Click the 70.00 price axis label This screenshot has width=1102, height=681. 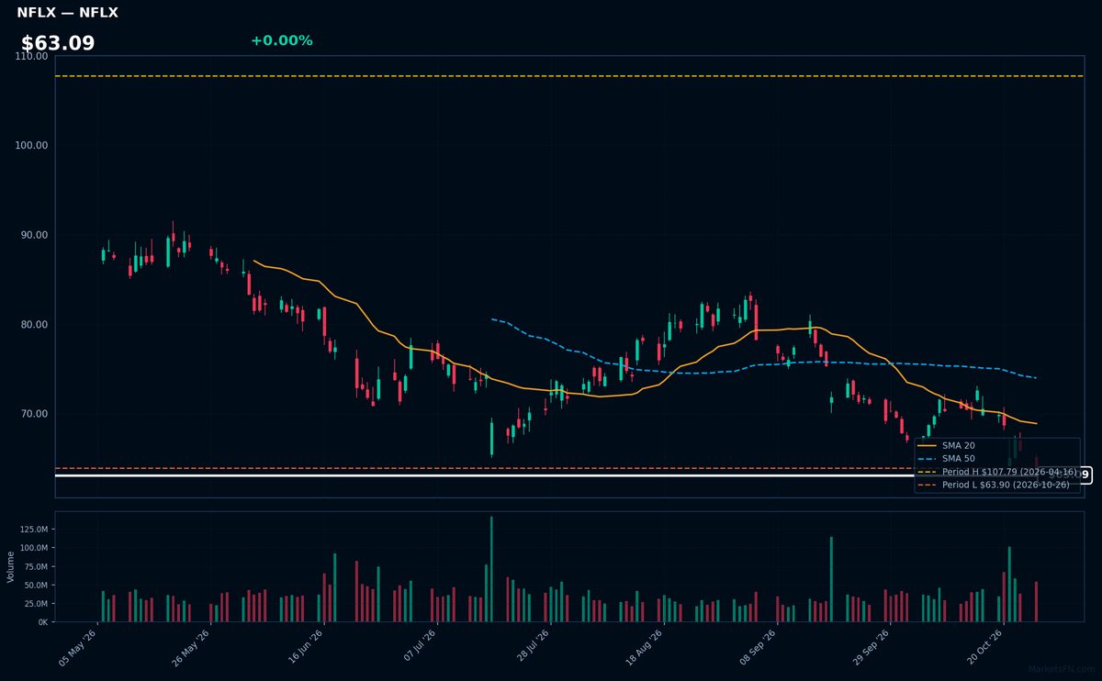coord(34,414)
